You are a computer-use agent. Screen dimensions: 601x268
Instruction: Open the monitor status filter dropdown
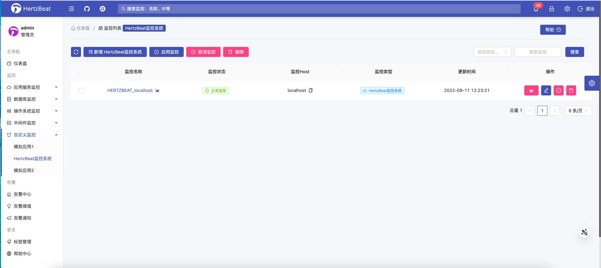(492, 52)
